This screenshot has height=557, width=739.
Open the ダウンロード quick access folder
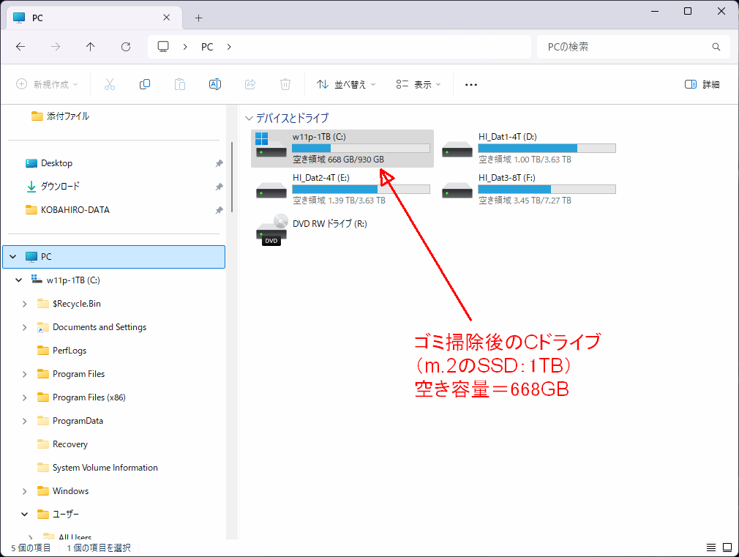60,187
